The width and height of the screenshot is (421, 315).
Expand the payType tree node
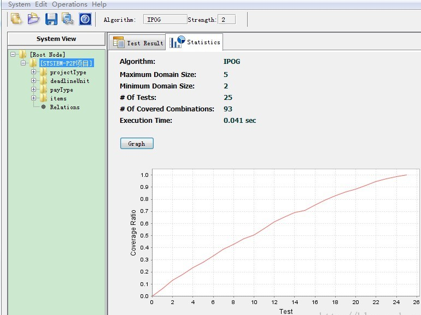click(33, 90)
